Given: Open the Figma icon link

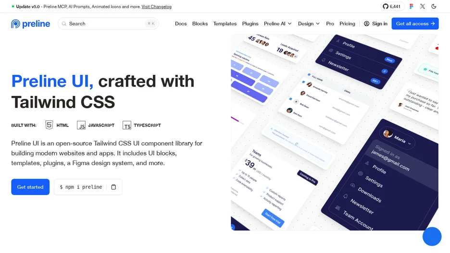Looking at the screenshot, I should pos(411,6).
